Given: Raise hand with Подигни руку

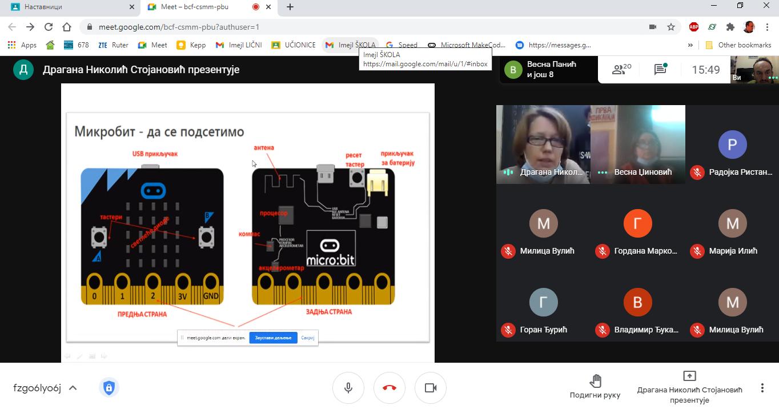Looking at the screenshot, I should pos(595,387).
